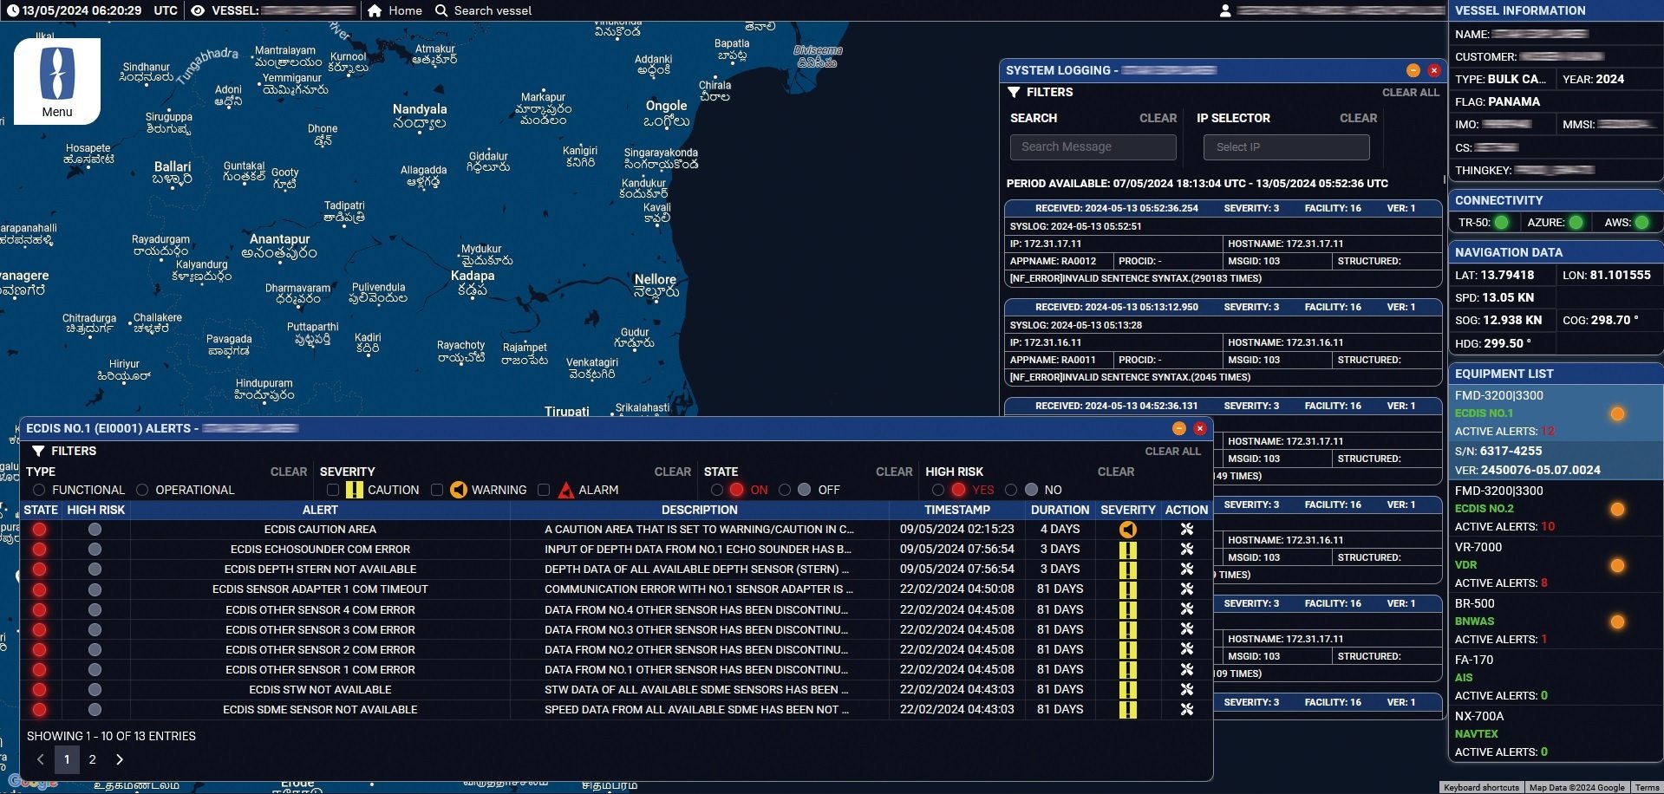The image size is (1664, 794).
Task: Select state OFF radio button
Action: pos(785,490)
